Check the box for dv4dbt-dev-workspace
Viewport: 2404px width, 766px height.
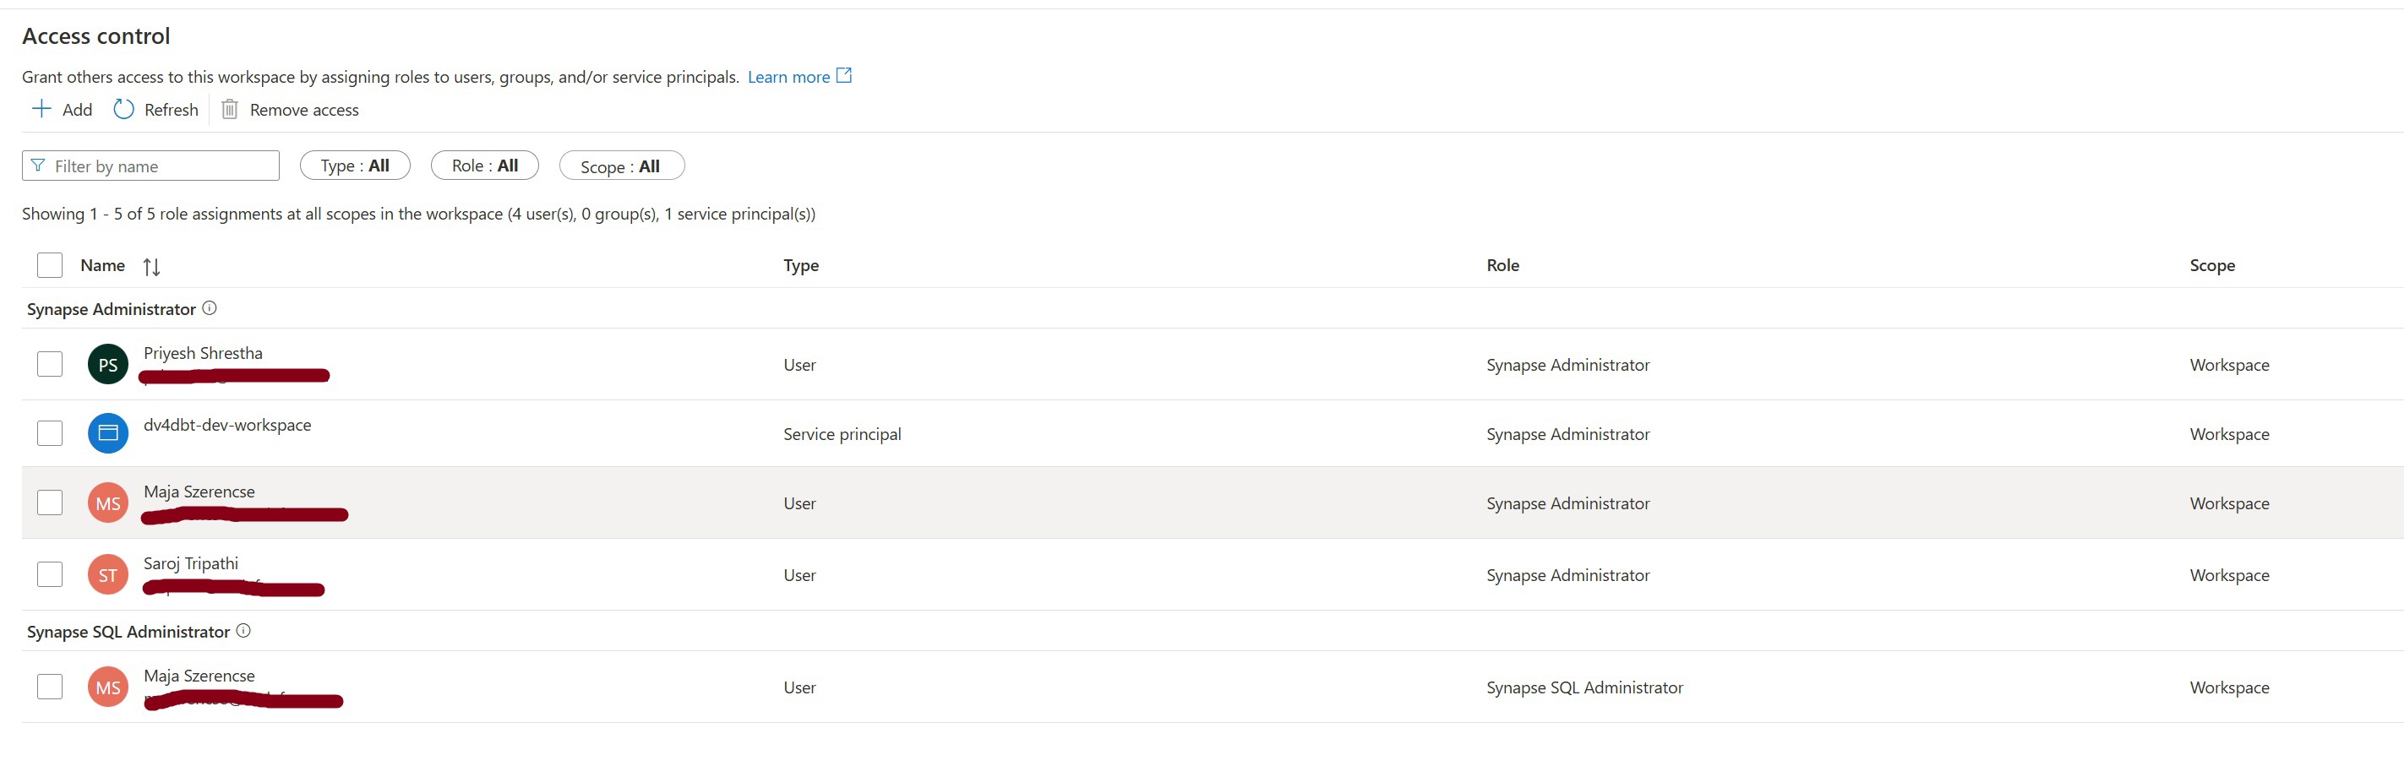pos(50,433)
